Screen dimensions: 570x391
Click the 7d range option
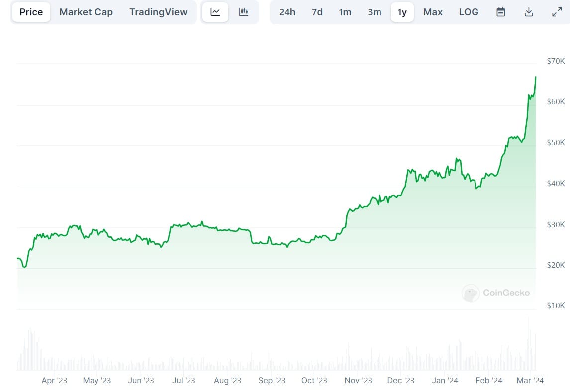(317, 11)
